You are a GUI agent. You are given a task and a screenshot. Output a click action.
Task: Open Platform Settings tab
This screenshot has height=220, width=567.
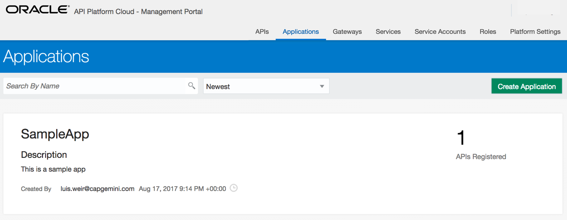tap(535, 32)
